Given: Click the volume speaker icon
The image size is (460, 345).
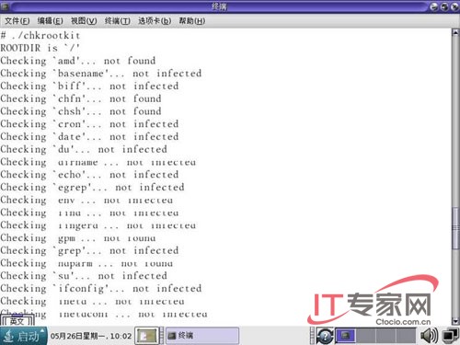Looking at the screenshot, I should coord(430,336).
